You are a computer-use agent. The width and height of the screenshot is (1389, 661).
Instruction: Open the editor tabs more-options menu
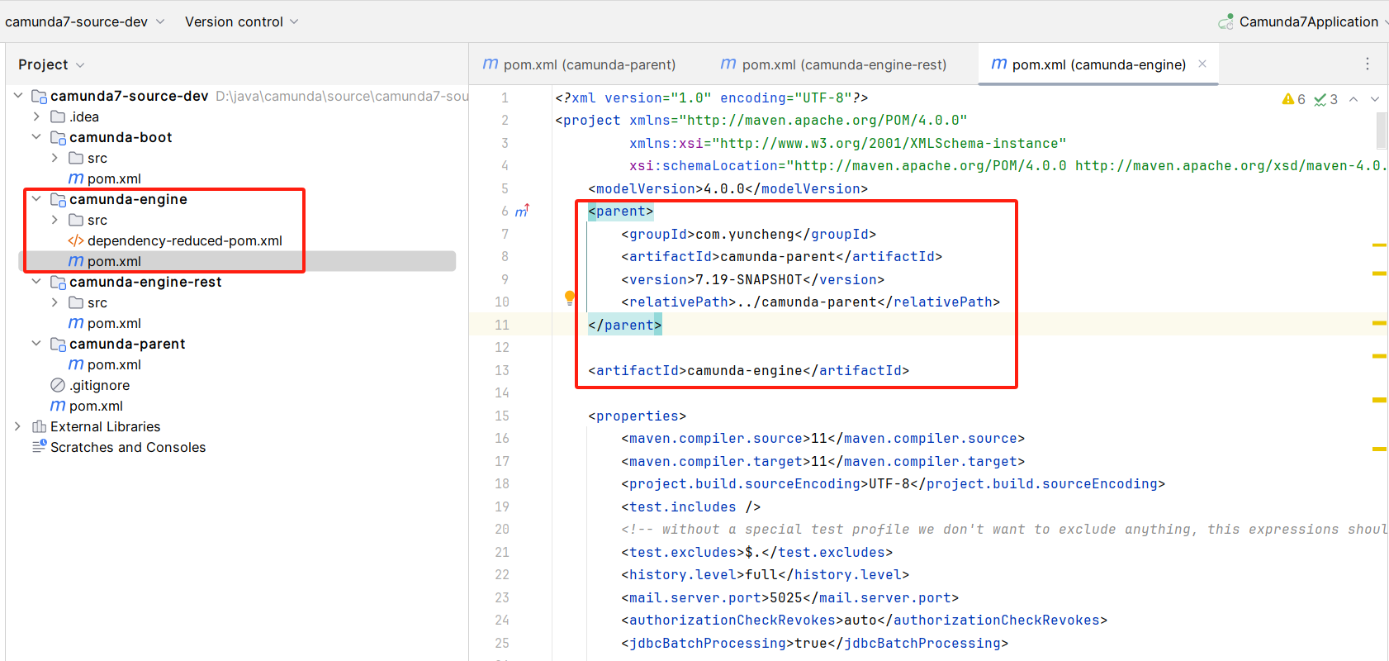click(x=1368, y=64)
